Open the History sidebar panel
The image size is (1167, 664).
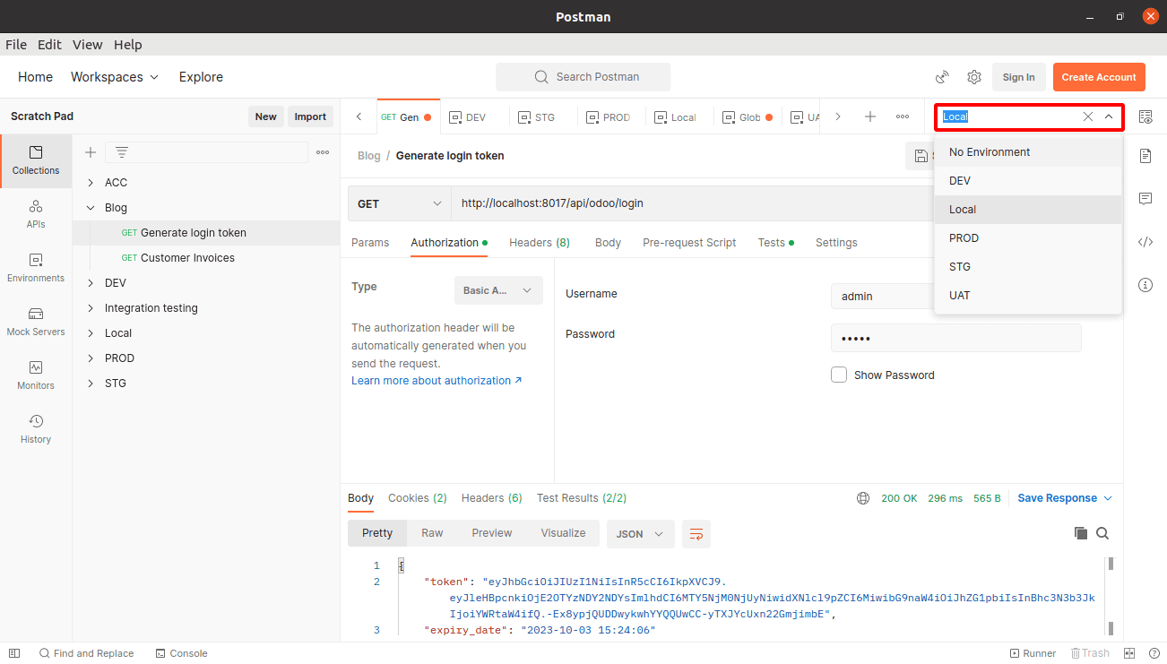(36, 430)
